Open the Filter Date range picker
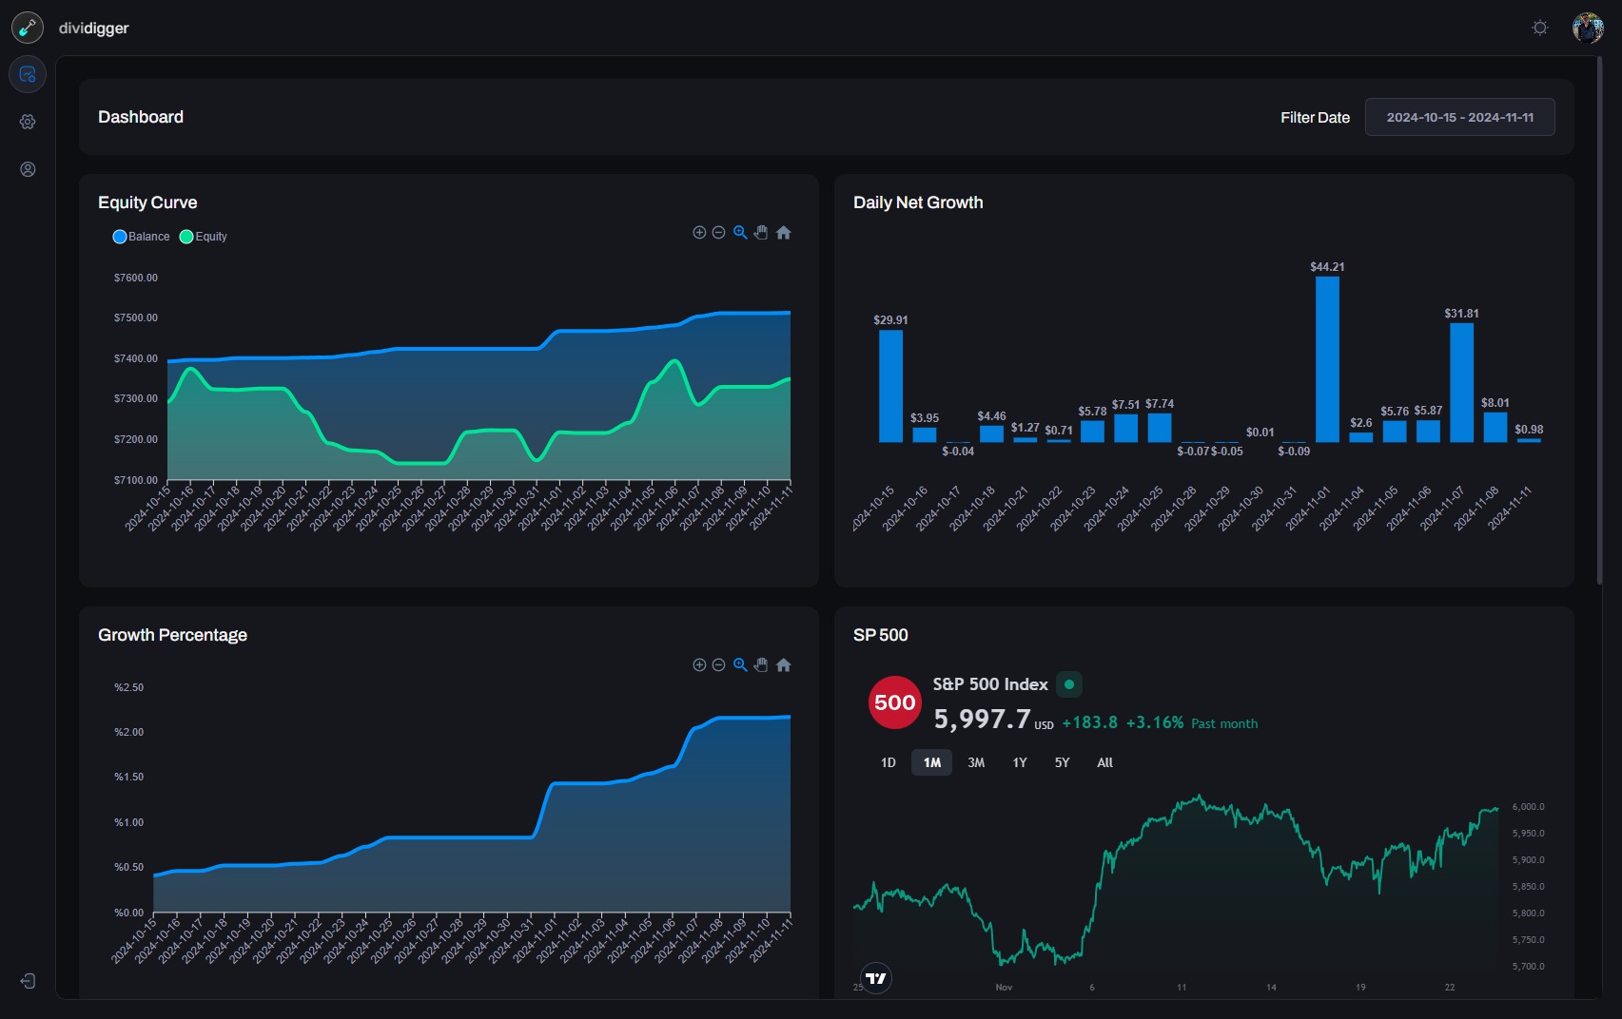The width and height of the screenshot is (1622, 1019). click(x=1459, y=117)
